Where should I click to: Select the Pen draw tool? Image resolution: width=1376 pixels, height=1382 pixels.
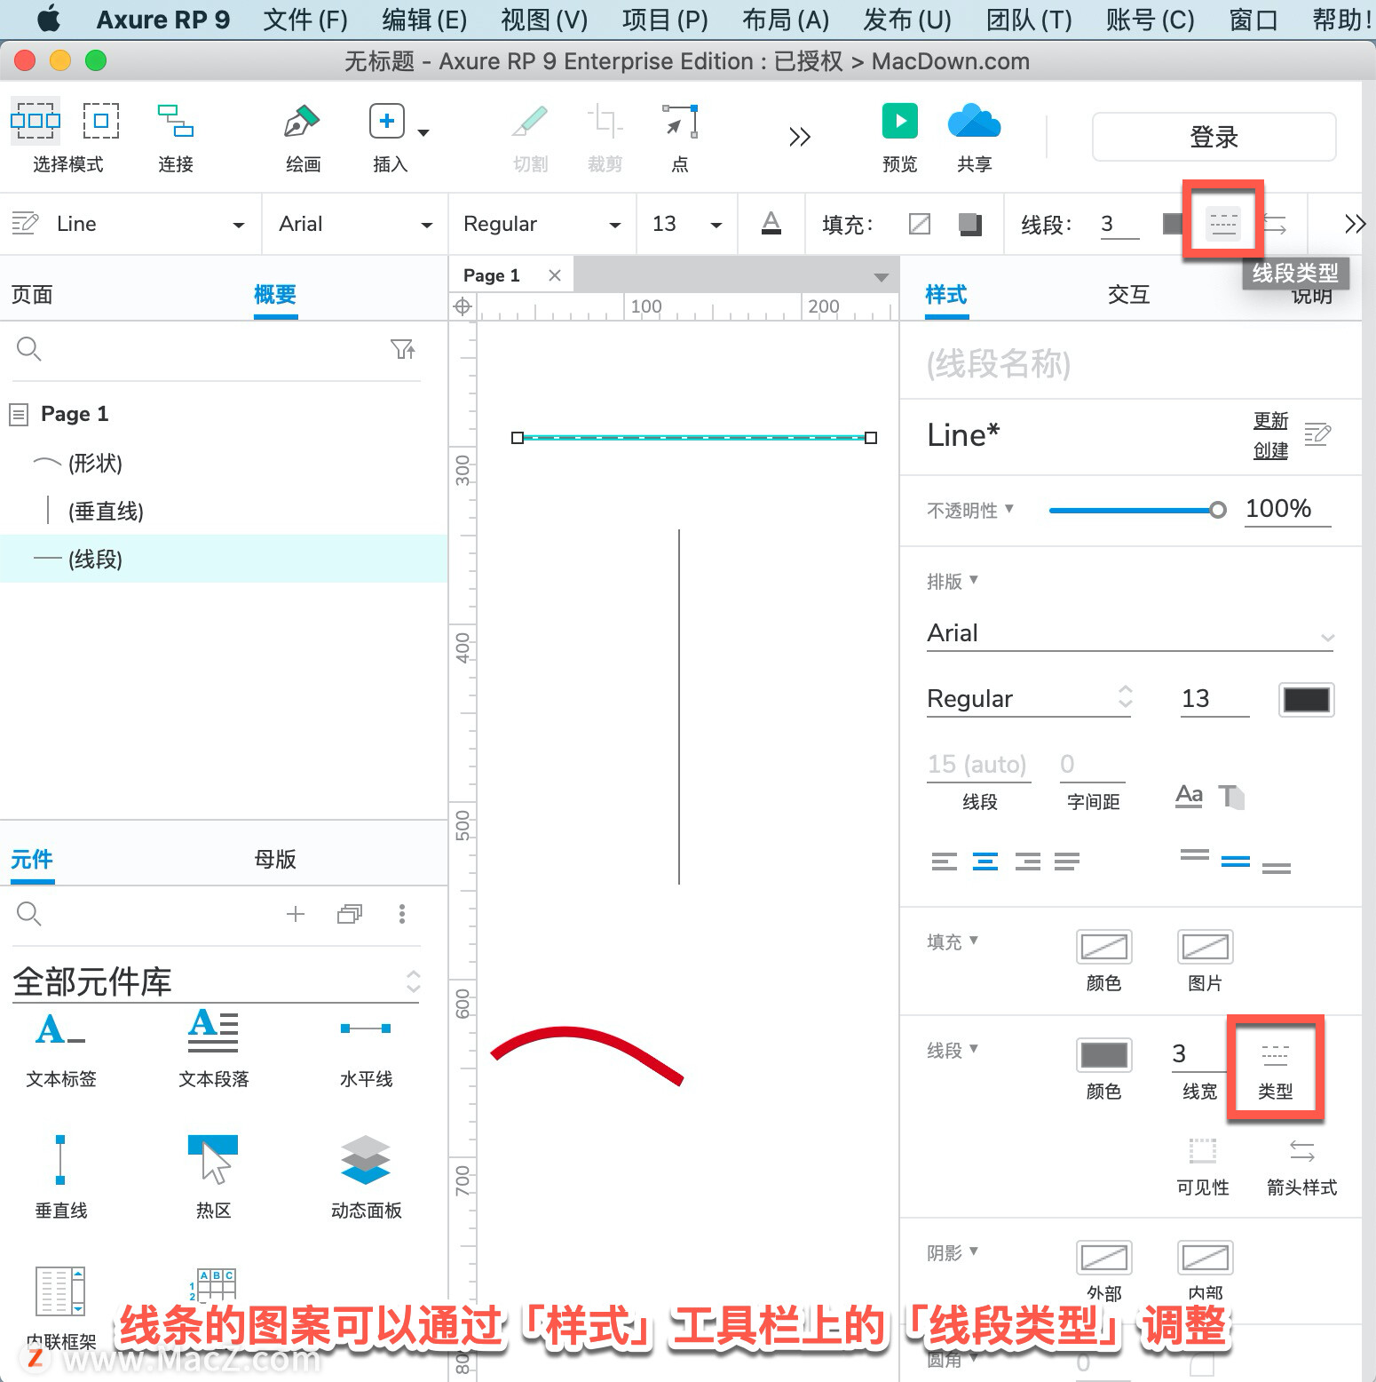click(302, 121)
